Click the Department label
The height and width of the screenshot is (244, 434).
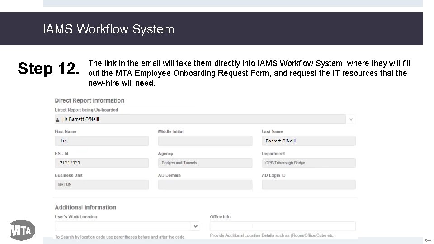click(273, 154)
